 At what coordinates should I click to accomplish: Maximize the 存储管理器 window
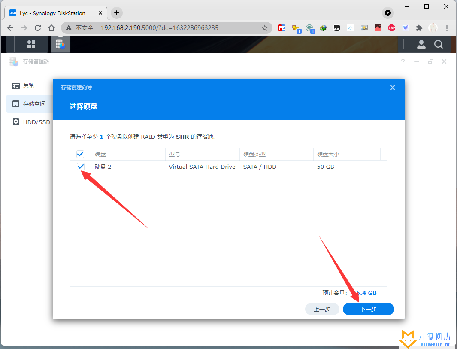430,61
